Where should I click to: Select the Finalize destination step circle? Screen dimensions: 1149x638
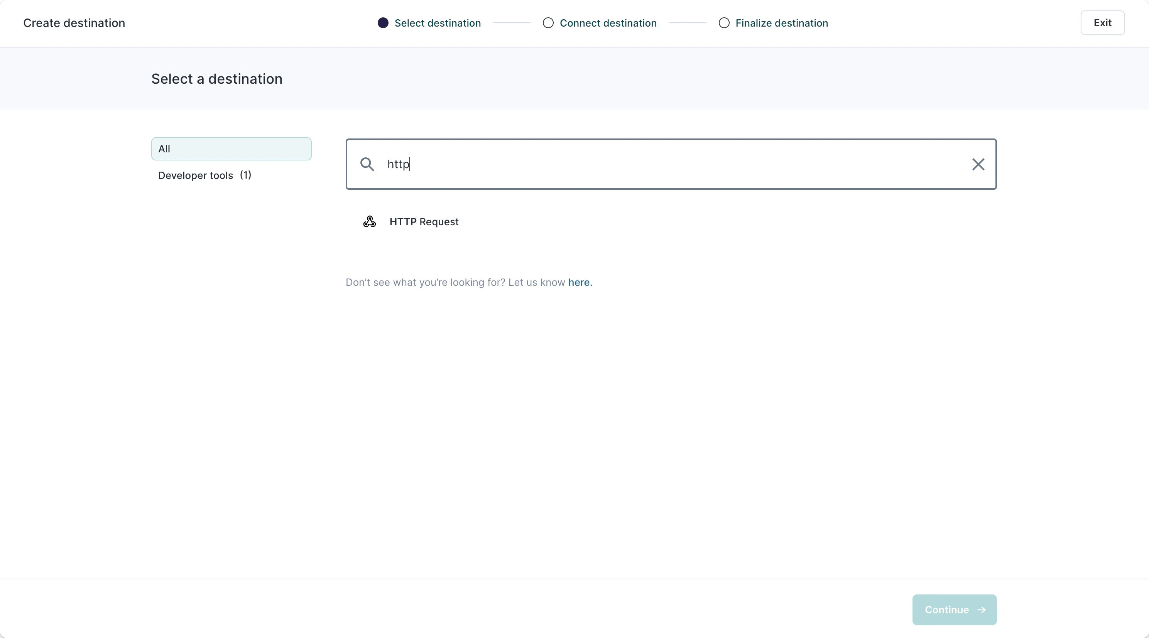[724, 23]
